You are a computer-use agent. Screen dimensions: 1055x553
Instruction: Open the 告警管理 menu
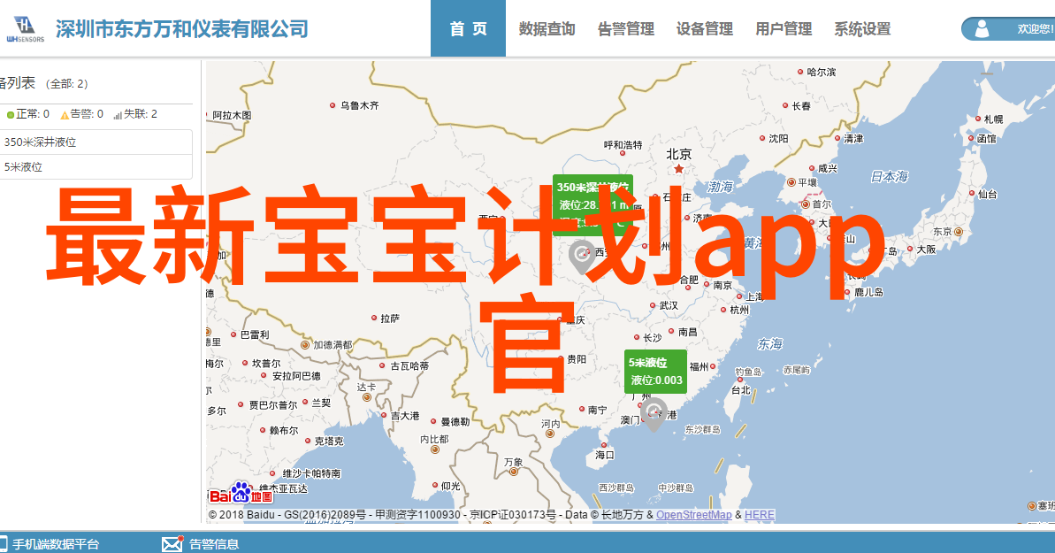coord(626,29)
